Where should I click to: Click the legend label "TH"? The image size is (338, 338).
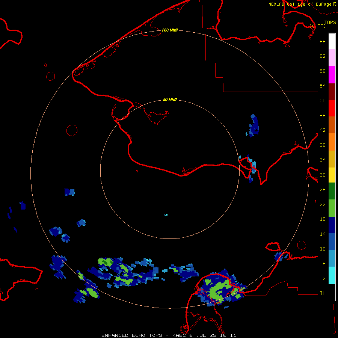pos(323,293)
